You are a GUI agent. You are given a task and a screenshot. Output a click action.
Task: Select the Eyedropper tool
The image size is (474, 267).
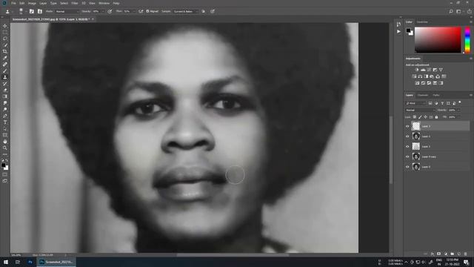point(5,58)
